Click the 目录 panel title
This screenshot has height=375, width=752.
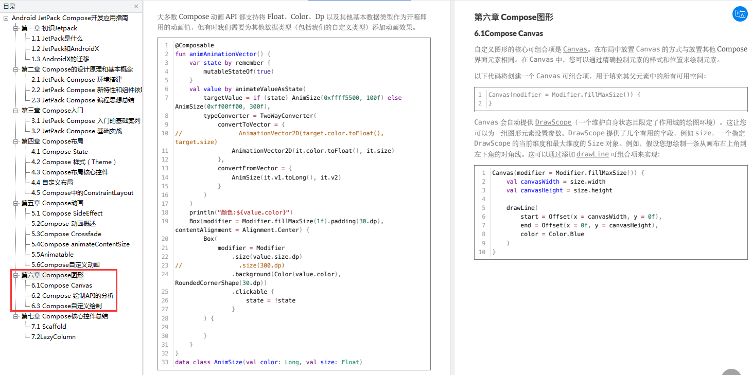tap(9, 7)
